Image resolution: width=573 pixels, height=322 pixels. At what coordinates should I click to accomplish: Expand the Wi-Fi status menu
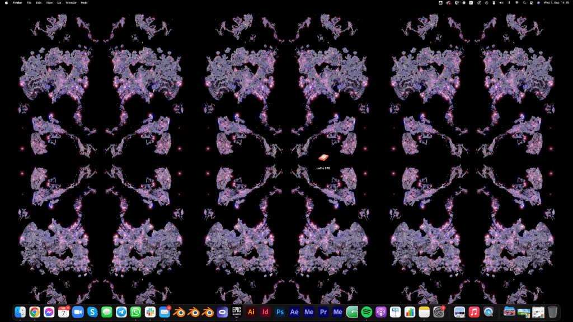tap(516, 3)
